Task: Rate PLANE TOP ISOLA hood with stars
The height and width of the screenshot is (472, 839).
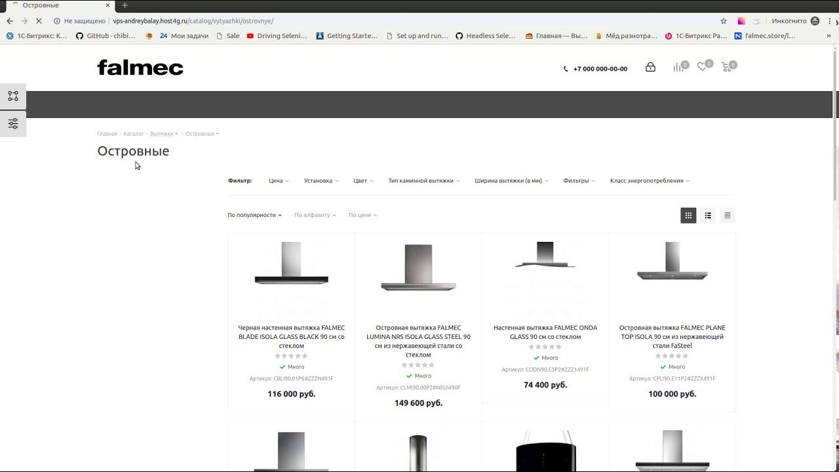Action: pos(672,356)
